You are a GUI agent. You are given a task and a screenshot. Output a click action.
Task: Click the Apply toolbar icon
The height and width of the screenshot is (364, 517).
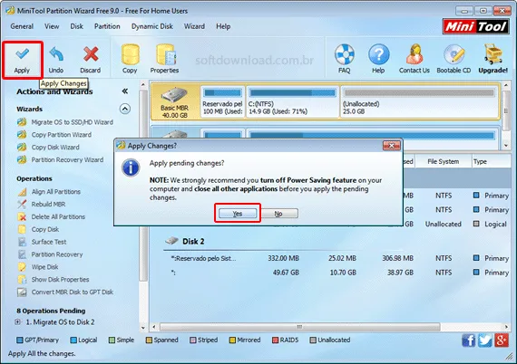(x=22, y=60)
